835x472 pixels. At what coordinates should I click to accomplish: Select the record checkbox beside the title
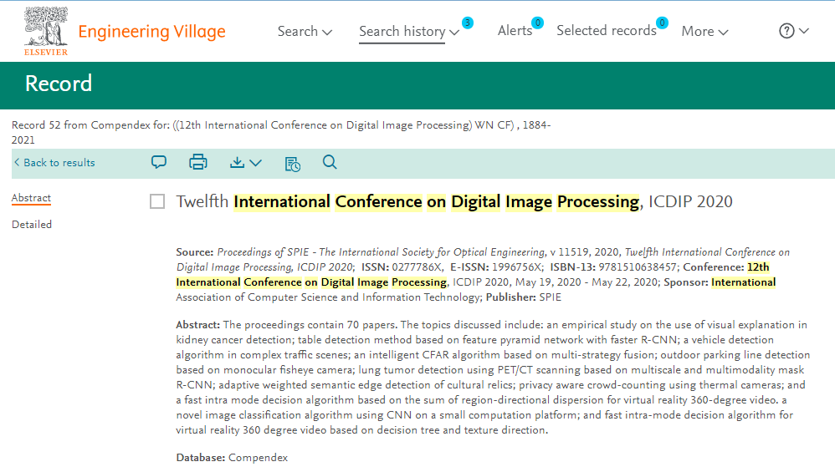[157, 201]
